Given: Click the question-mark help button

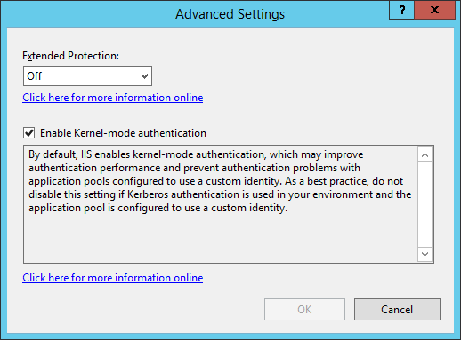Looking at the screenshot, I should (401, 10).
